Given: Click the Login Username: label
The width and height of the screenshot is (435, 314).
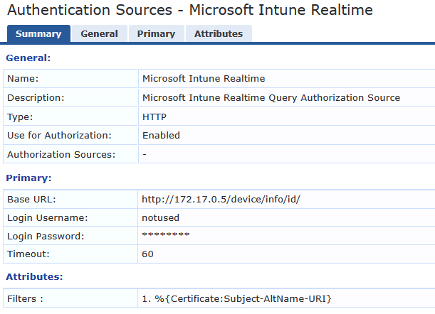Looking at the screenshot, I should click(48, 218).
